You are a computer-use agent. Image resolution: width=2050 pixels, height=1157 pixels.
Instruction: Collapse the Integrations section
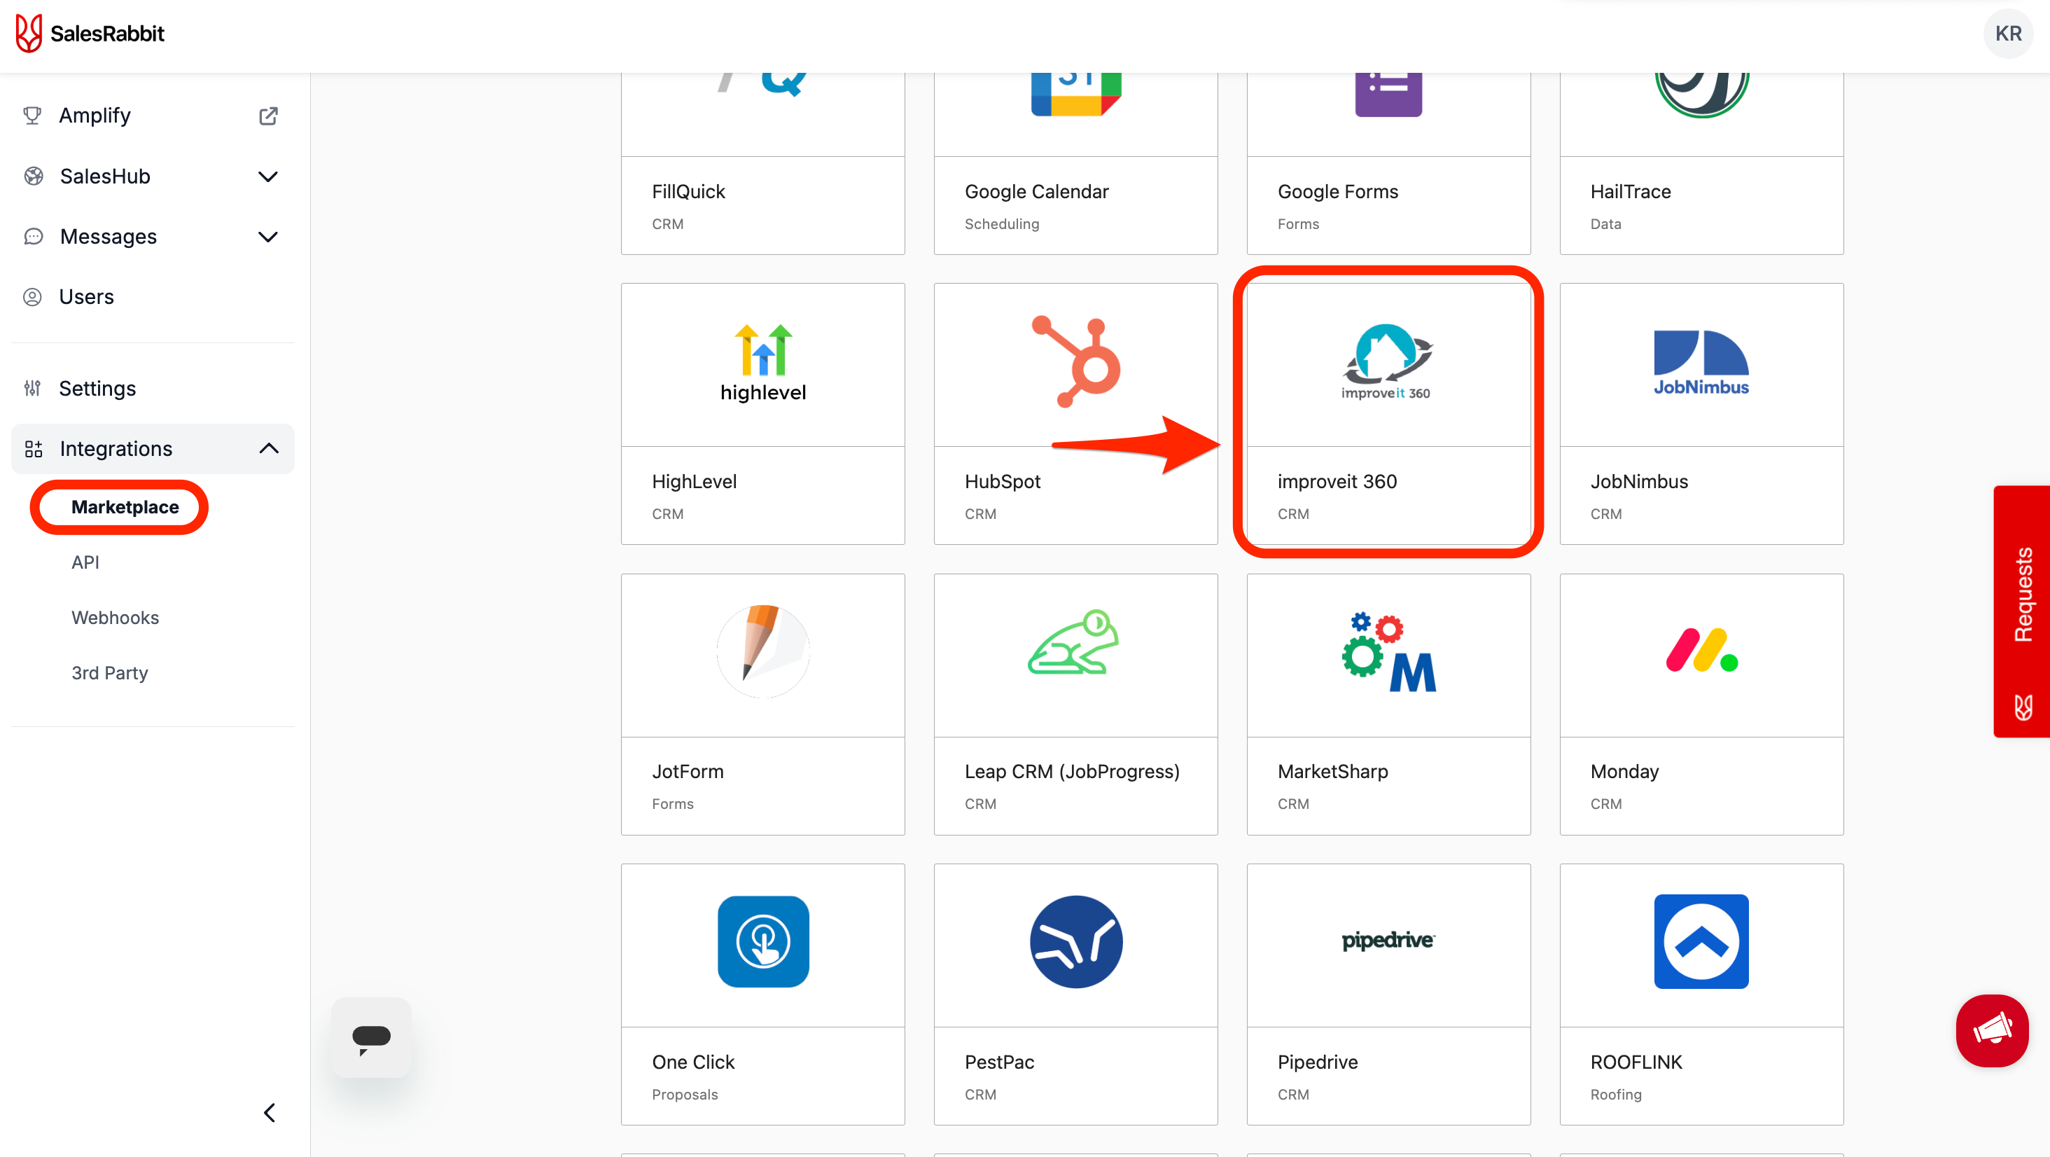[268, 449]
